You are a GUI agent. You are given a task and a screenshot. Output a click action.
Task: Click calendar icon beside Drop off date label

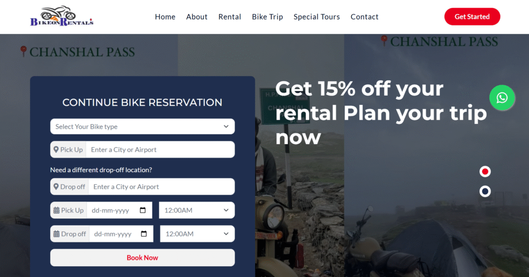[x=56, y=234]
